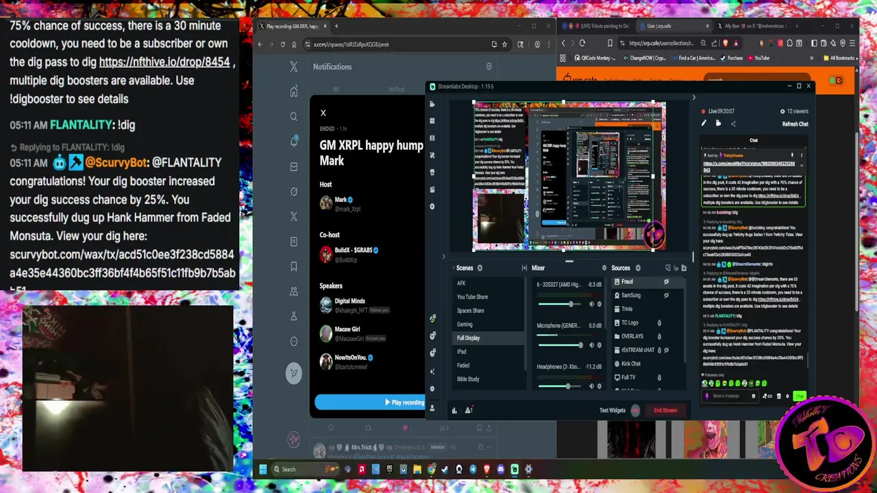This screenshot has height=493, width=877.
Task: Open Streamlabs account icon in left sidebar
Action: (x=432, y=408)
